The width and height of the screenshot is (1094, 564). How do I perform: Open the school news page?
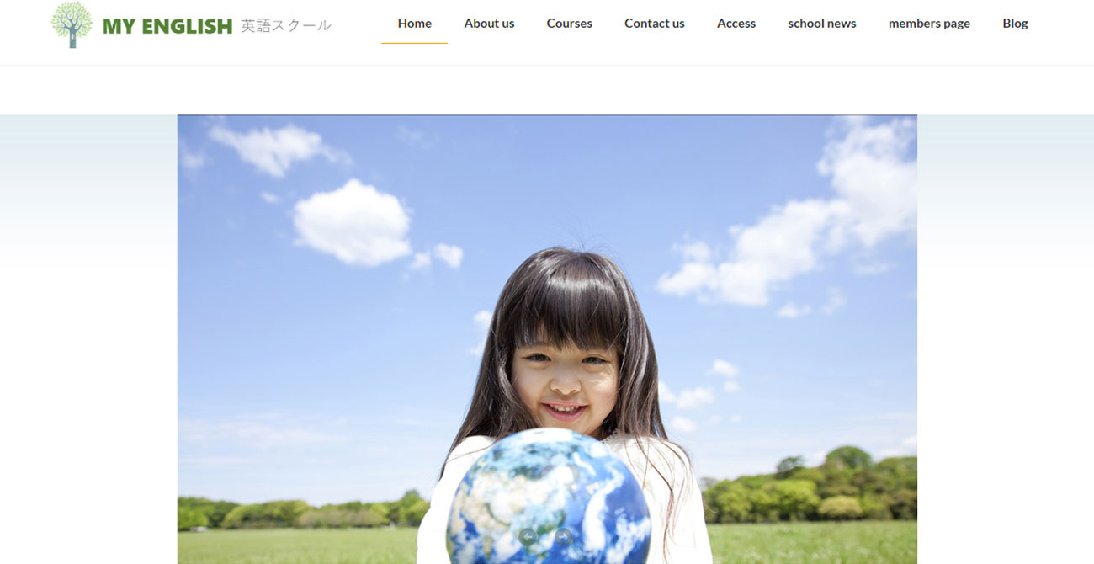coord(821,23)
